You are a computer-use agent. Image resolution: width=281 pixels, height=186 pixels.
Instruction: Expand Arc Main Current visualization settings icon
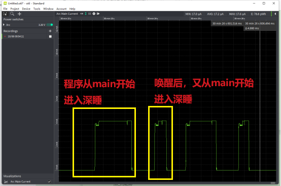6,181
